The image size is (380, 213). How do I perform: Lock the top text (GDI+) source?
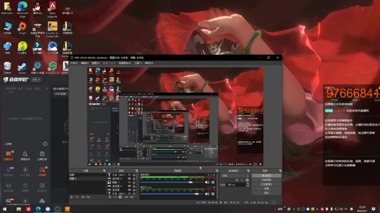(134, 175)
